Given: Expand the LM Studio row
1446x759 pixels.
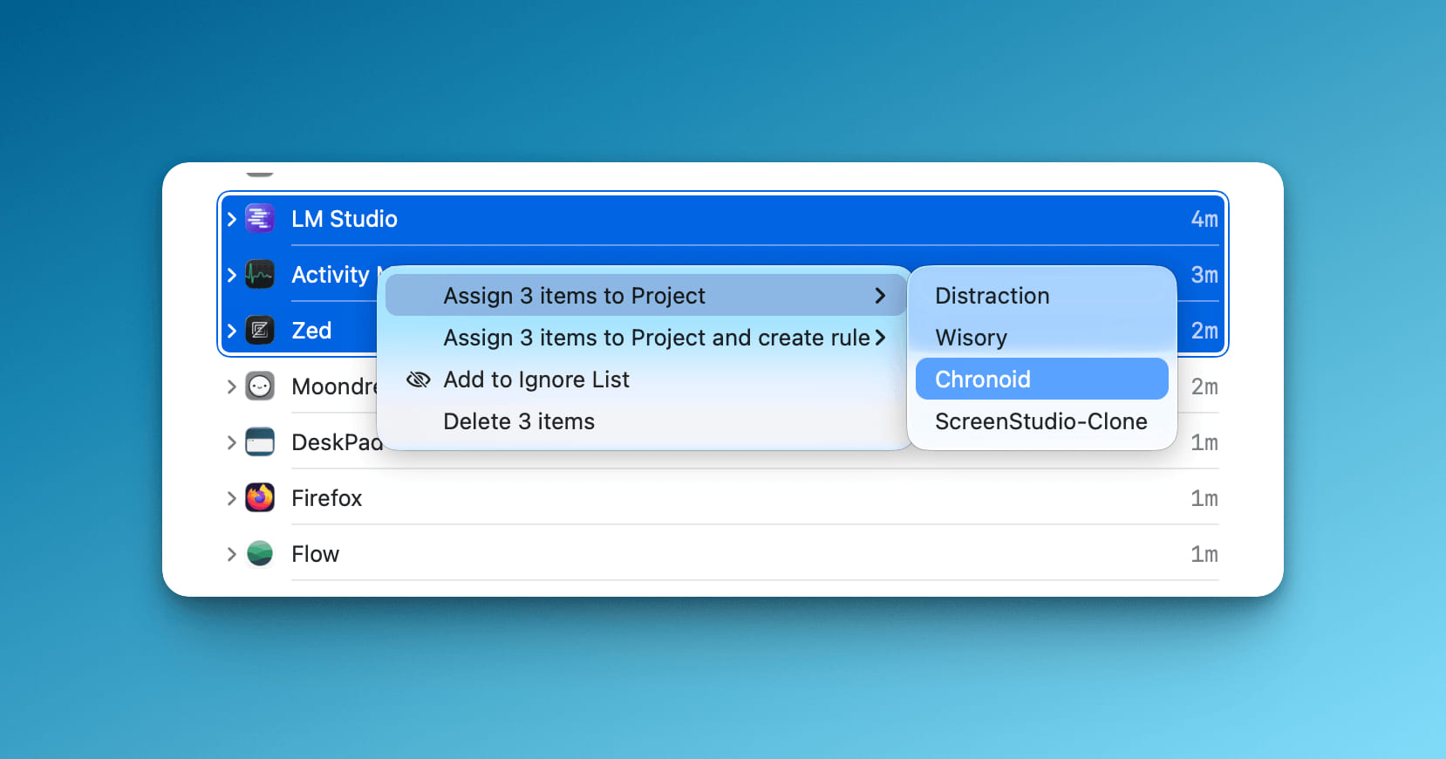Looking at the screenshot, I should (x=232, y=219).
